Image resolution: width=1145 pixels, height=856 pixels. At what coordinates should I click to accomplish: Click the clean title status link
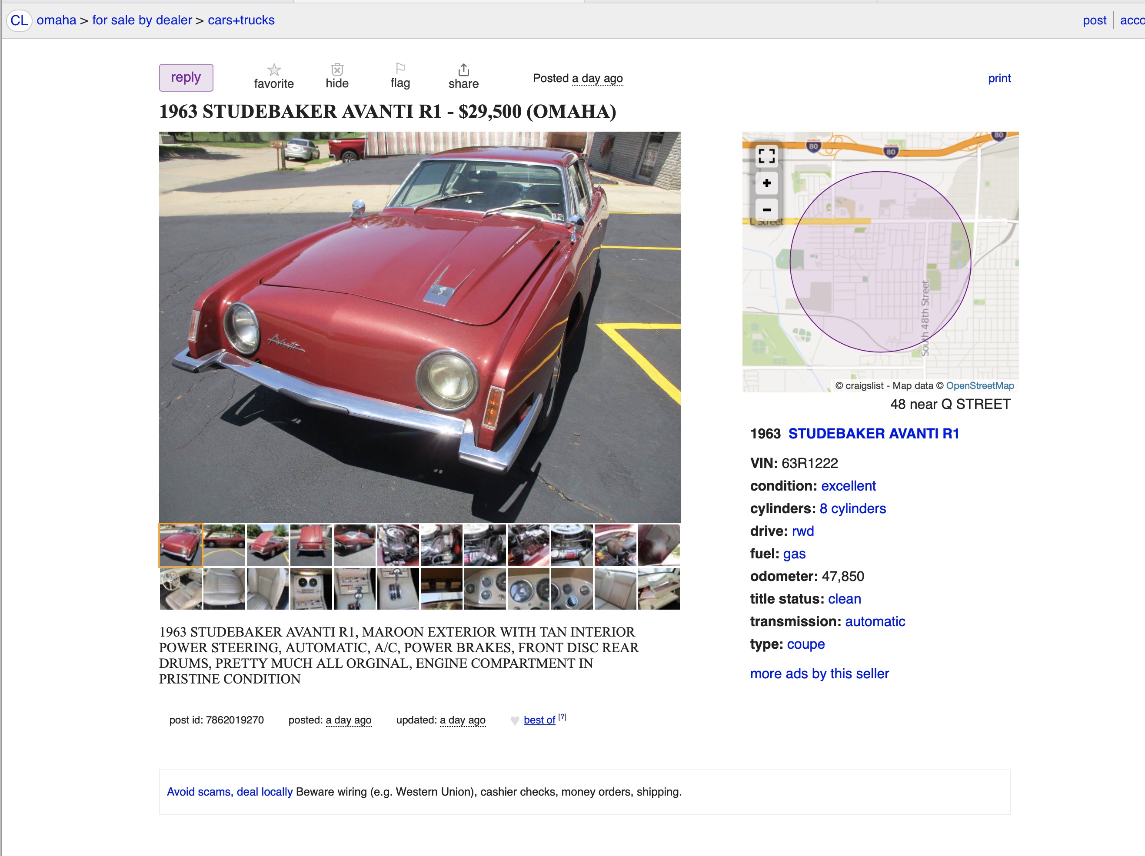coord(844,599)
